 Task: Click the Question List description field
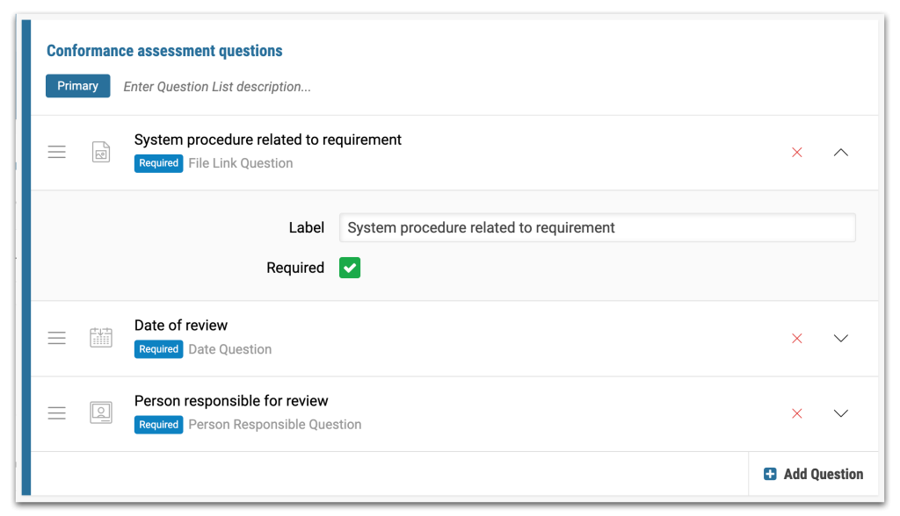pyautogui.click(x=217, y=87)
